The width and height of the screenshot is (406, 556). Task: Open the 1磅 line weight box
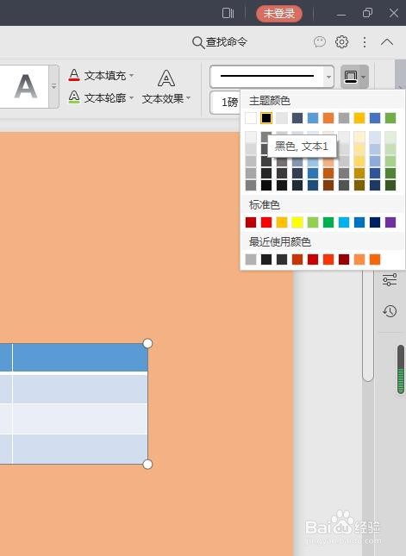[226, 103]
